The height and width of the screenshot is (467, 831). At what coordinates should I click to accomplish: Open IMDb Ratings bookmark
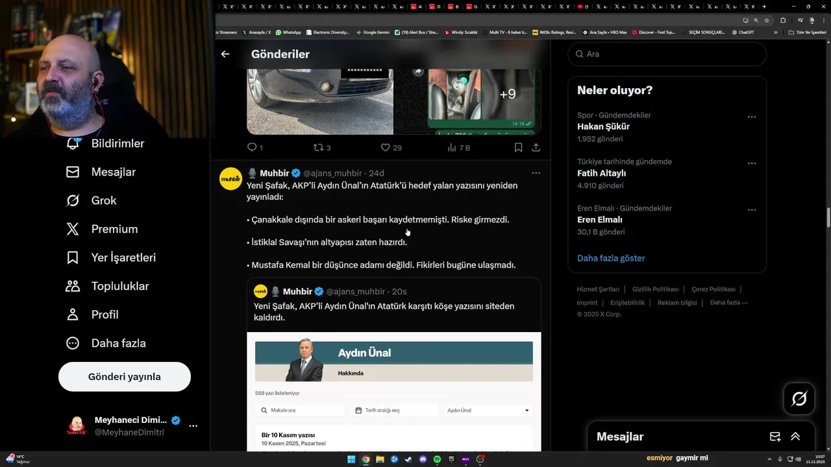[554, 32]
